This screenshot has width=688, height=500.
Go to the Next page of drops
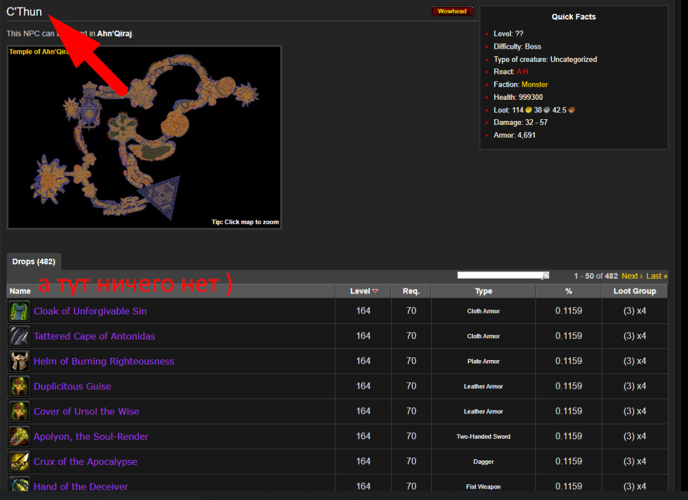(631, 276)
